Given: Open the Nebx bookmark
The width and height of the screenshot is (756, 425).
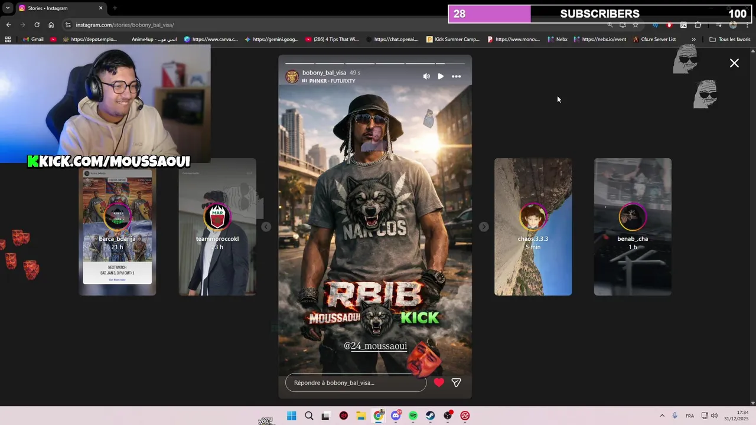Looking at the screenshot, I should pyautogui.click(x=558, y=40).
